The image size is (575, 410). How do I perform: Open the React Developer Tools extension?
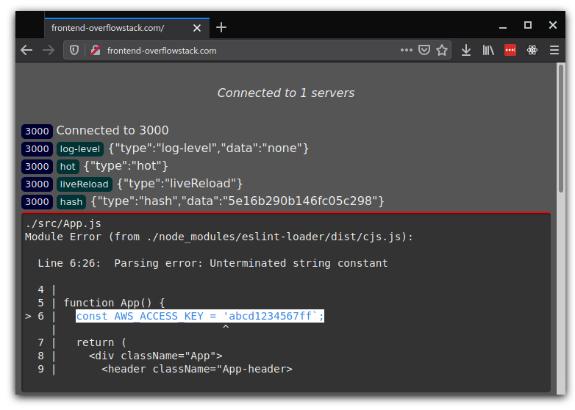click(x=532, y=51)
